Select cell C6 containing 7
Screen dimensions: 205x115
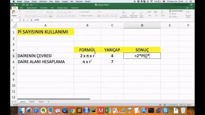tap(112, 62)
